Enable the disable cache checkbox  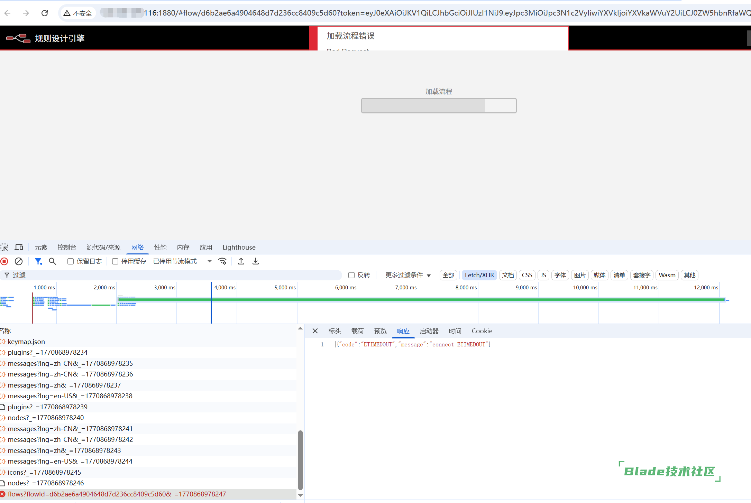pos(115,261)
